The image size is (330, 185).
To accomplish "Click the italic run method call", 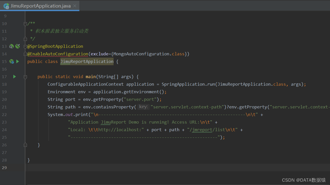I will tap(211, 84).
